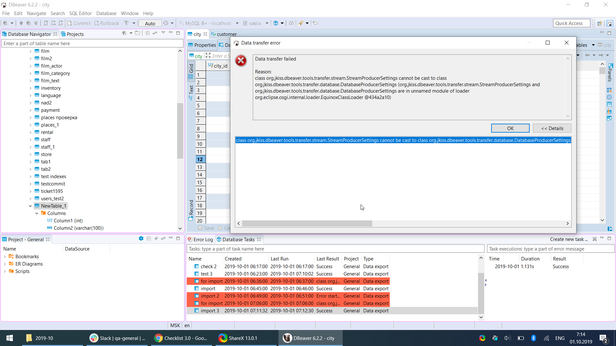Click the Bluetooth tray icon
The image size is (616, 346).
[534, 338]
